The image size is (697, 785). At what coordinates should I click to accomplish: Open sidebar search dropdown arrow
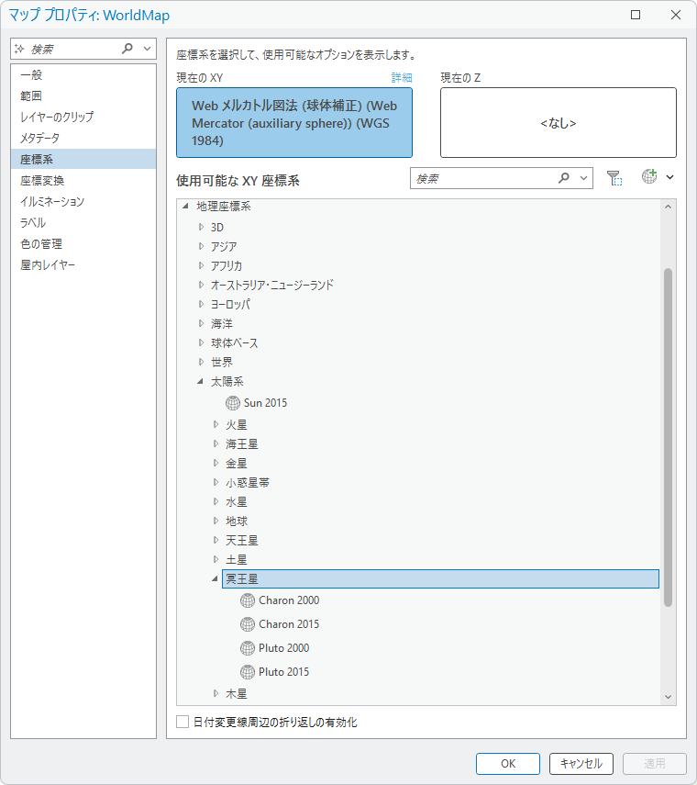click(x=147, y=49)
